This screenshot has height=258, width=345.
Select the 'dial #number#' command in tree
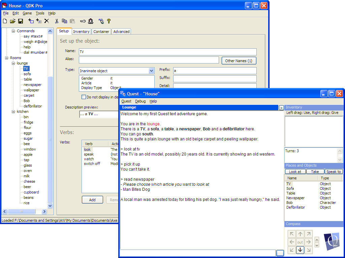35,52
